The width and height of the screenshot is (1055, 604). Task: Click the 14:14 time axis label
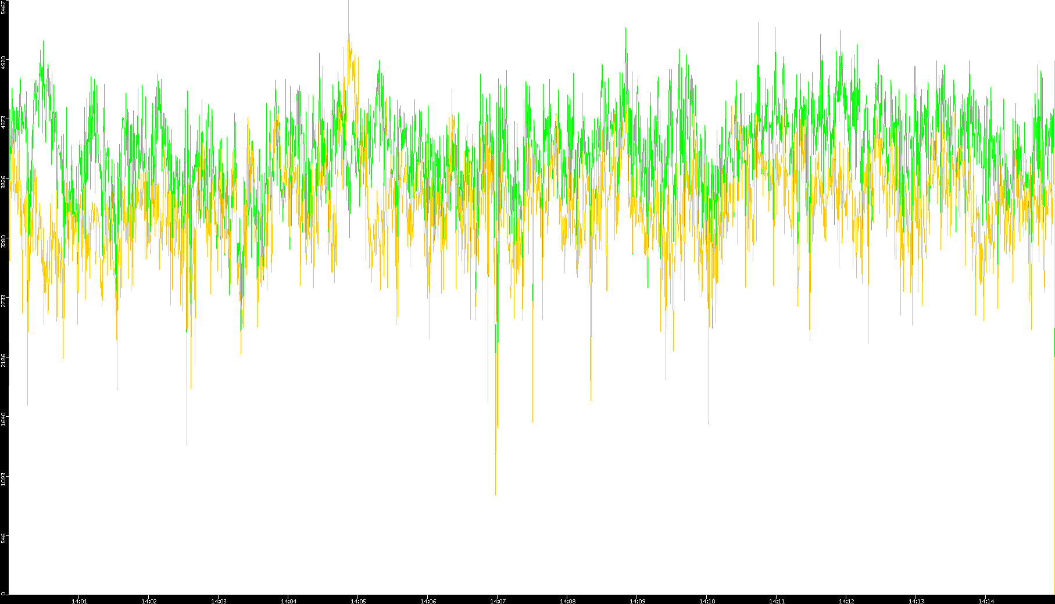(x=986, y=601)
